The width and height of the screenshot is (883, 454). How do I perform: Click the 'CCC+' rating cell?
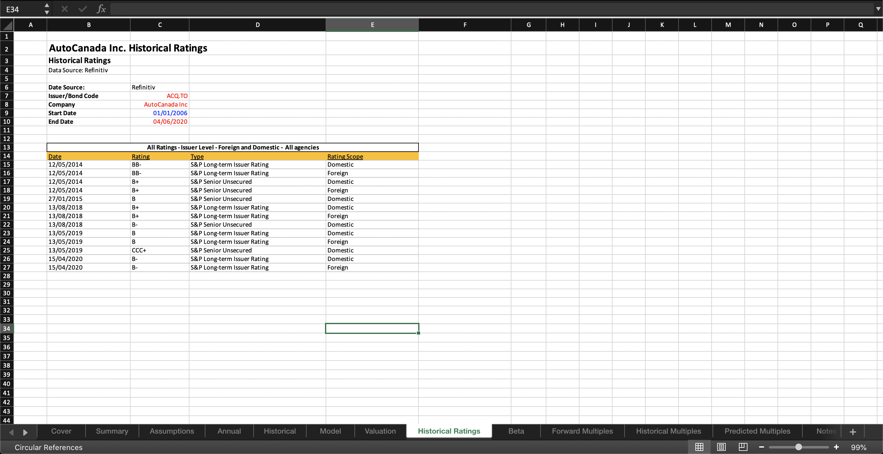pos(160,250)
